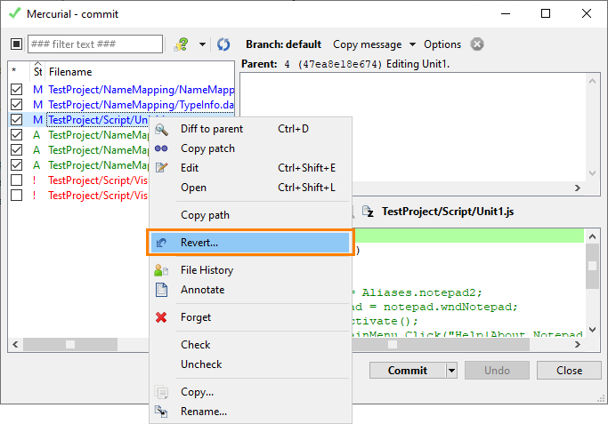
Task: Choose Uncheck from context menu
Action: [x=250, y=364]
